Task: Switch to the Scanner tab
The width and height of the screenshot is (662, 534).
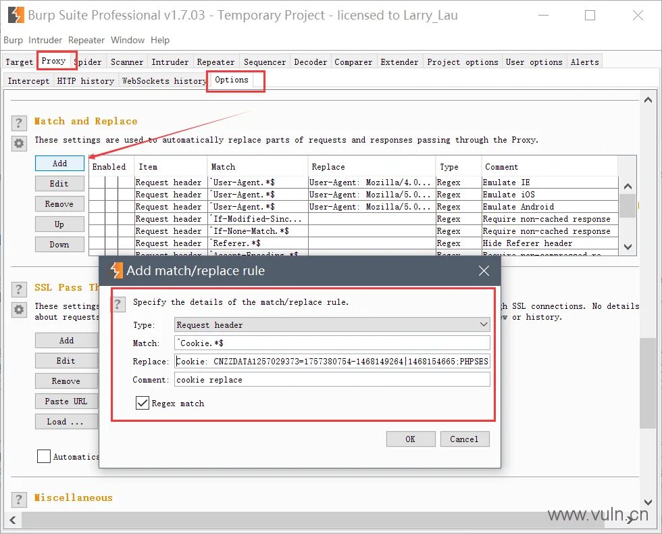Action: pos(127,62)
